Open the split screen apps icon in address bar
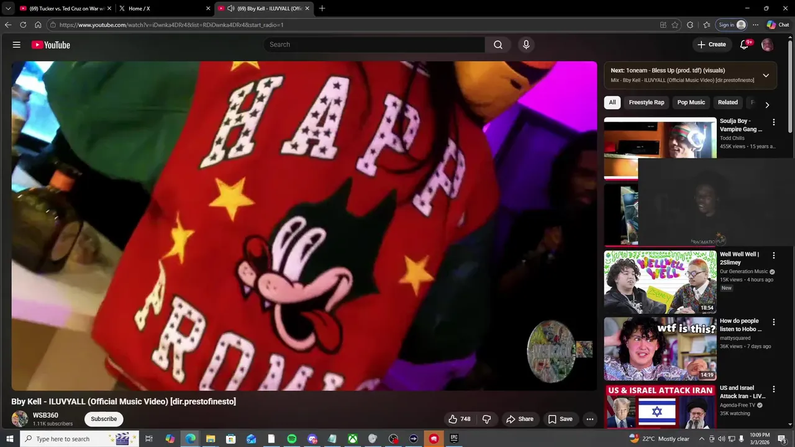Screen dimensions: 795x447 [663, 25]
